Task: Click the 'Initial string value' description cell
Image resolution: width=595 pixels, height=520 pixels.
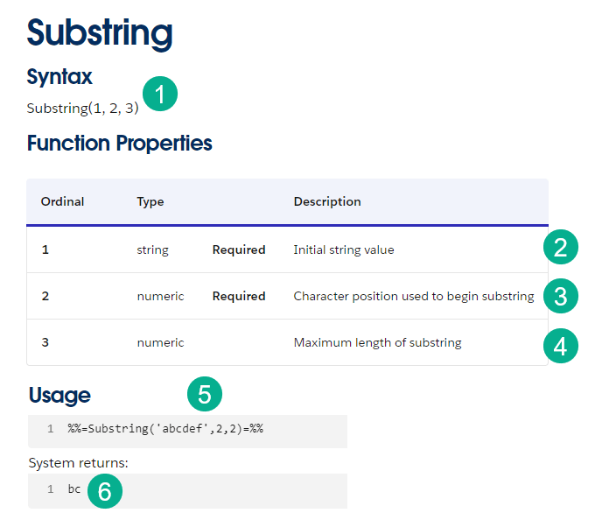Action: [344, 249]
